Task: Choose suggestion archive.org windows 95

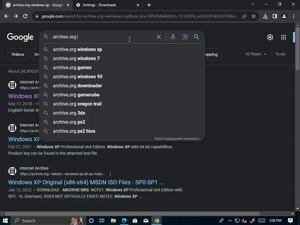Action: pos(122,76)
